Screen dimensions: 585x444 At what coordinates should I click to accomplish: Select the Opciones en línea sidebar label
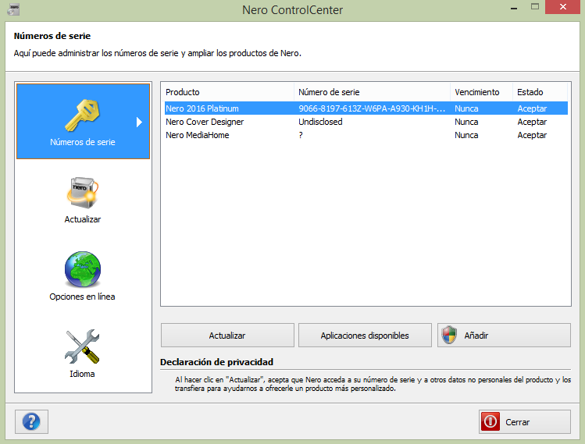[x=82, y=297]
